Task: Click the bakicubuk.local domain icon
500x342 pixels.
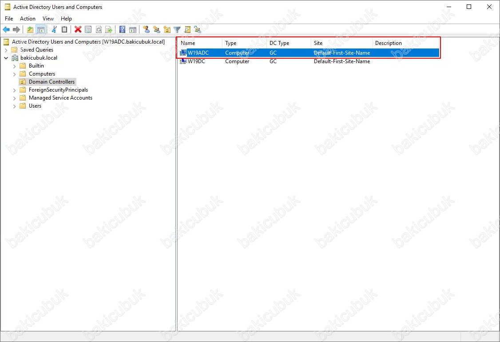Action: (x=15, y=58)
